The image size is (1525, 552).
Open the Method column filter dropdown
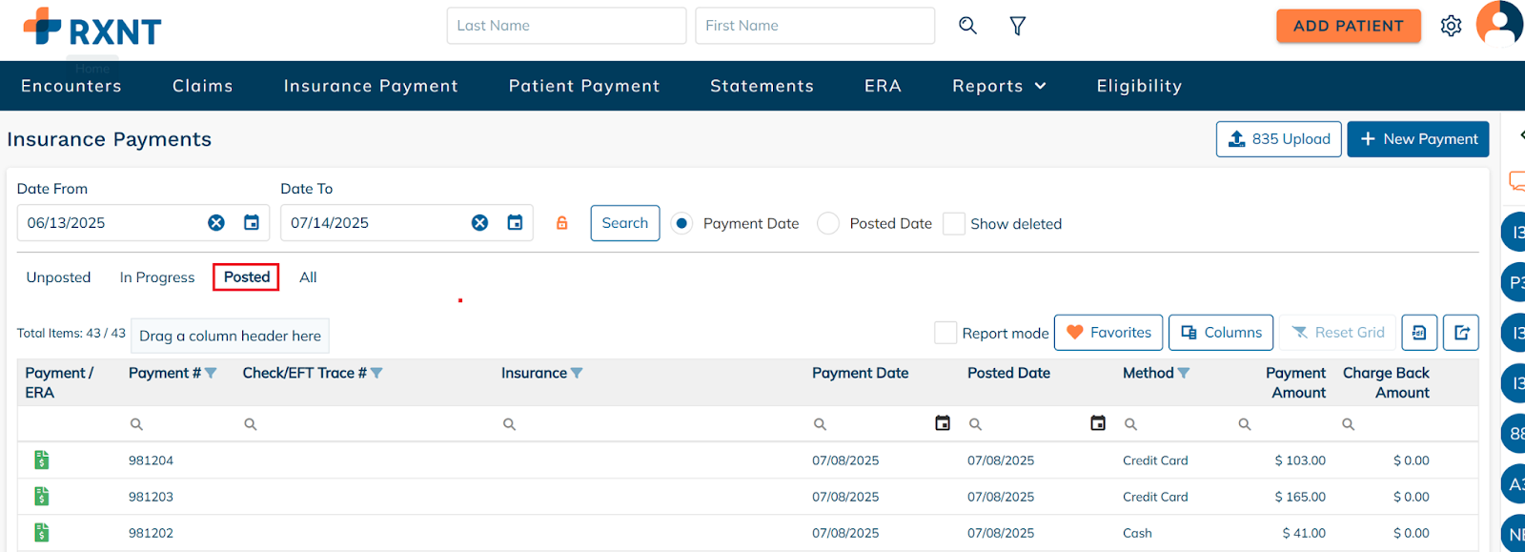point(1184,373)
